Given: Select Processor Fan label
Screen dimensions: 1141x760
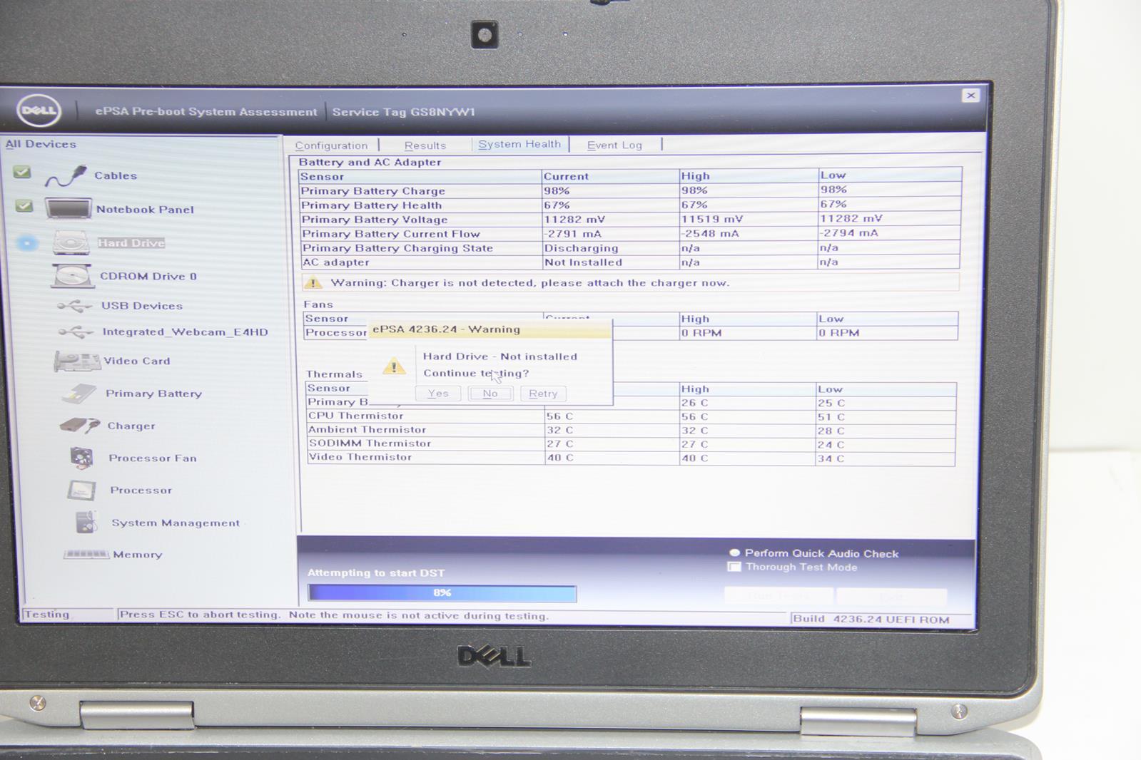Looking at the screenshot, I should click(x=153, y=458).
